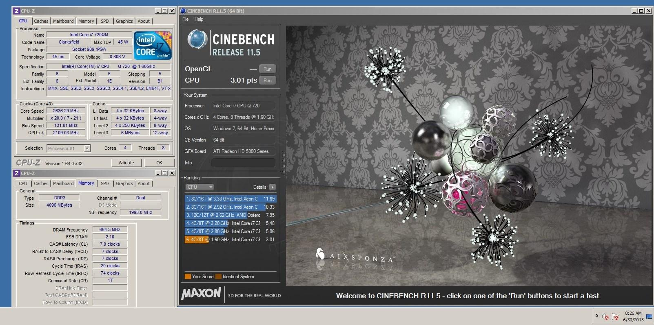Switch to Memory tab in top CPU-Z window
This screenshot has width=654, height=325.
pos(86,21)
